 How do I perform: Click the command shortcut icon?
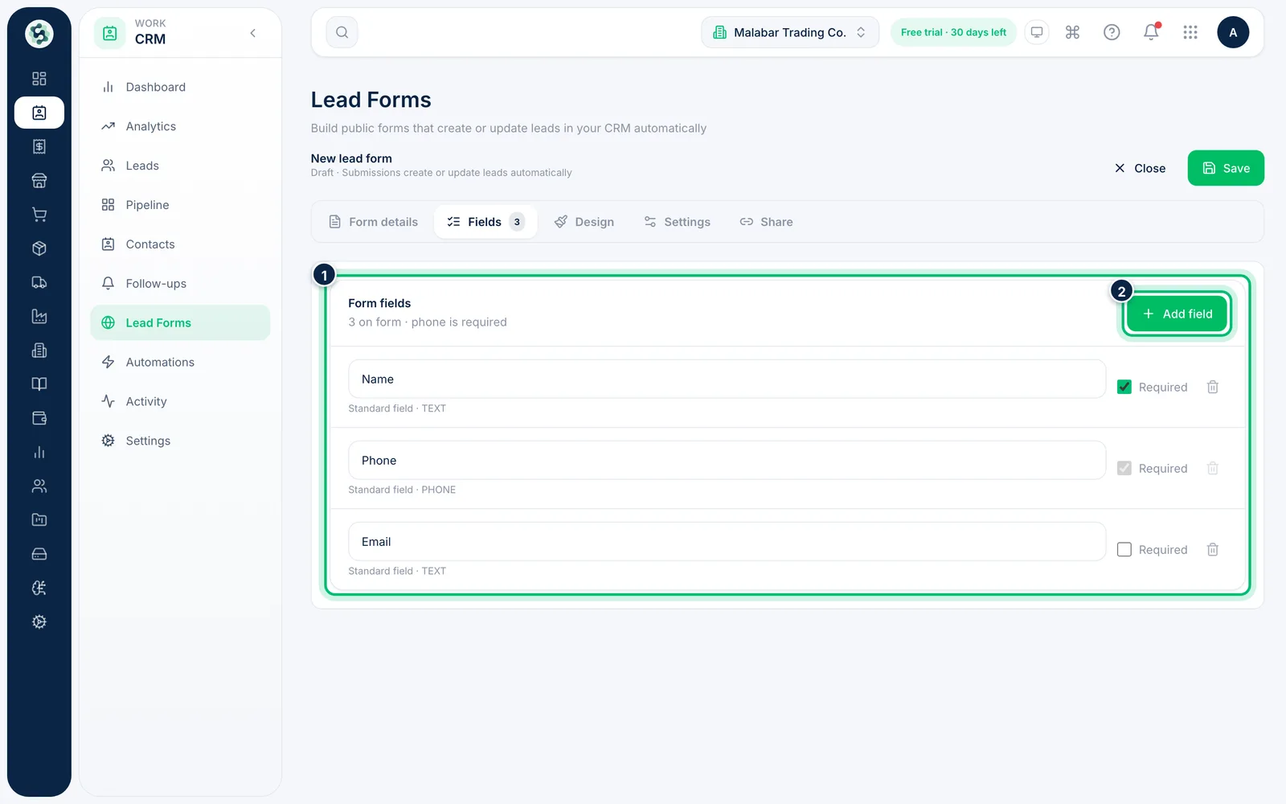coord(1072,32)
